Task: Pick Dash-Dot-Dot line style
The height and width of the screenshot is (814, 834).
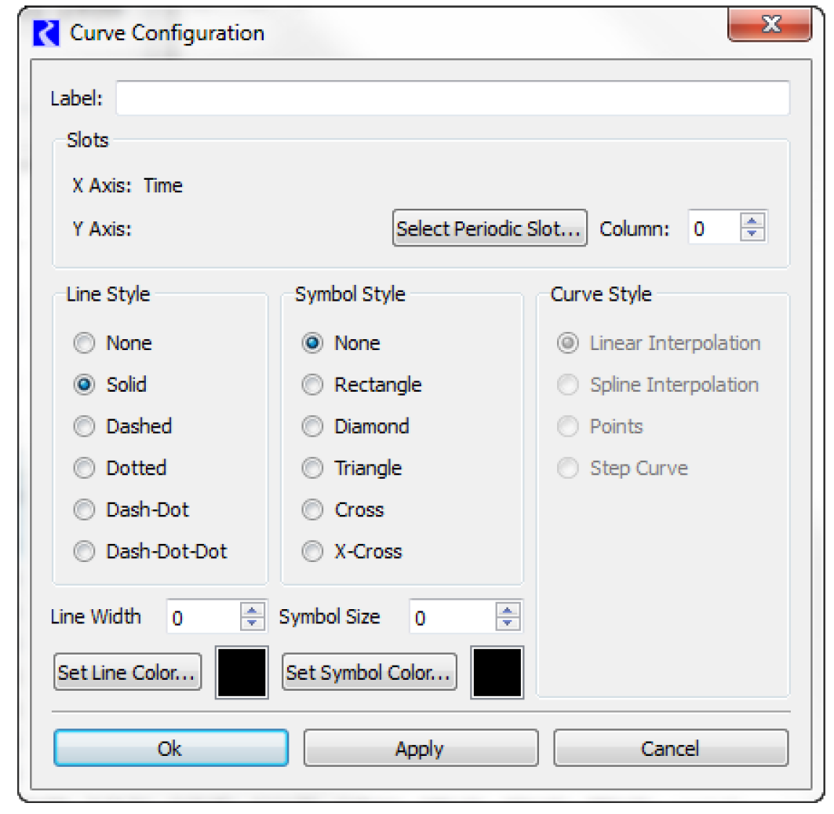Action: pos(84,551)
